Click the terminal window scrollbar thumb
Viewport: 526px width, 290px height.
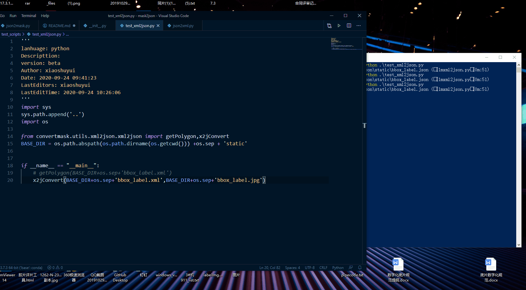pos(519,70)
